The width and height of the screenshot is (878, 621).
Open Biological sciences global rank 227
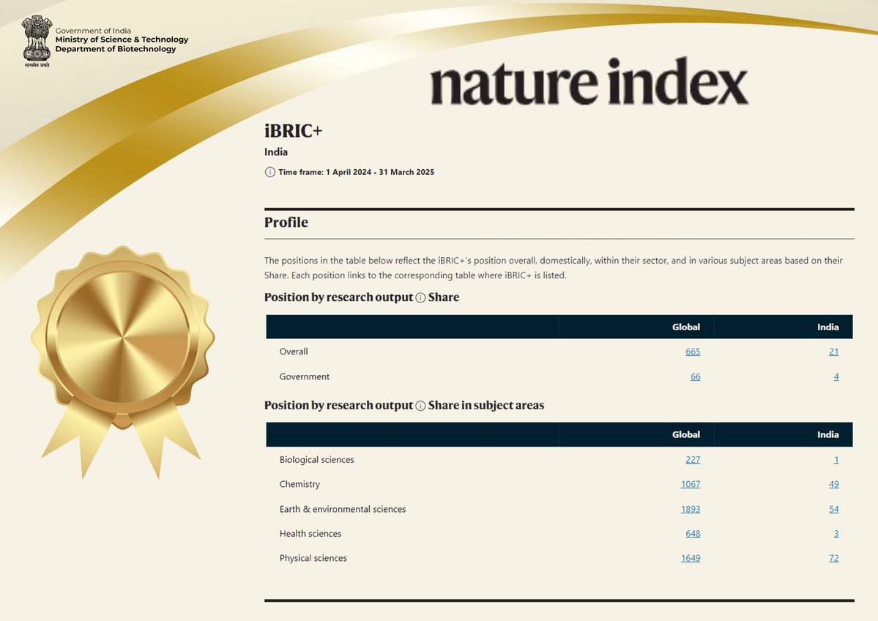click(693, 460)
